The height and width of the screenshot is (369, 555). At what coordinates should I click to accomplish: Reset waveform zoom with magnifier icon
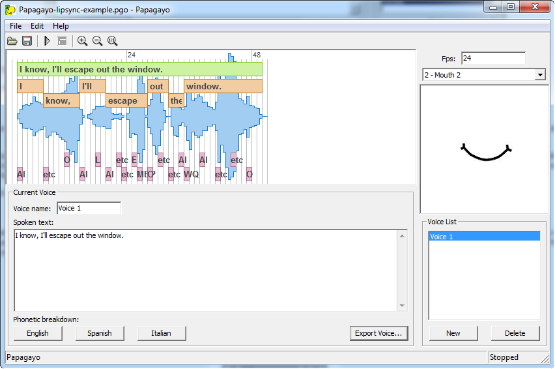coord(113,41)
